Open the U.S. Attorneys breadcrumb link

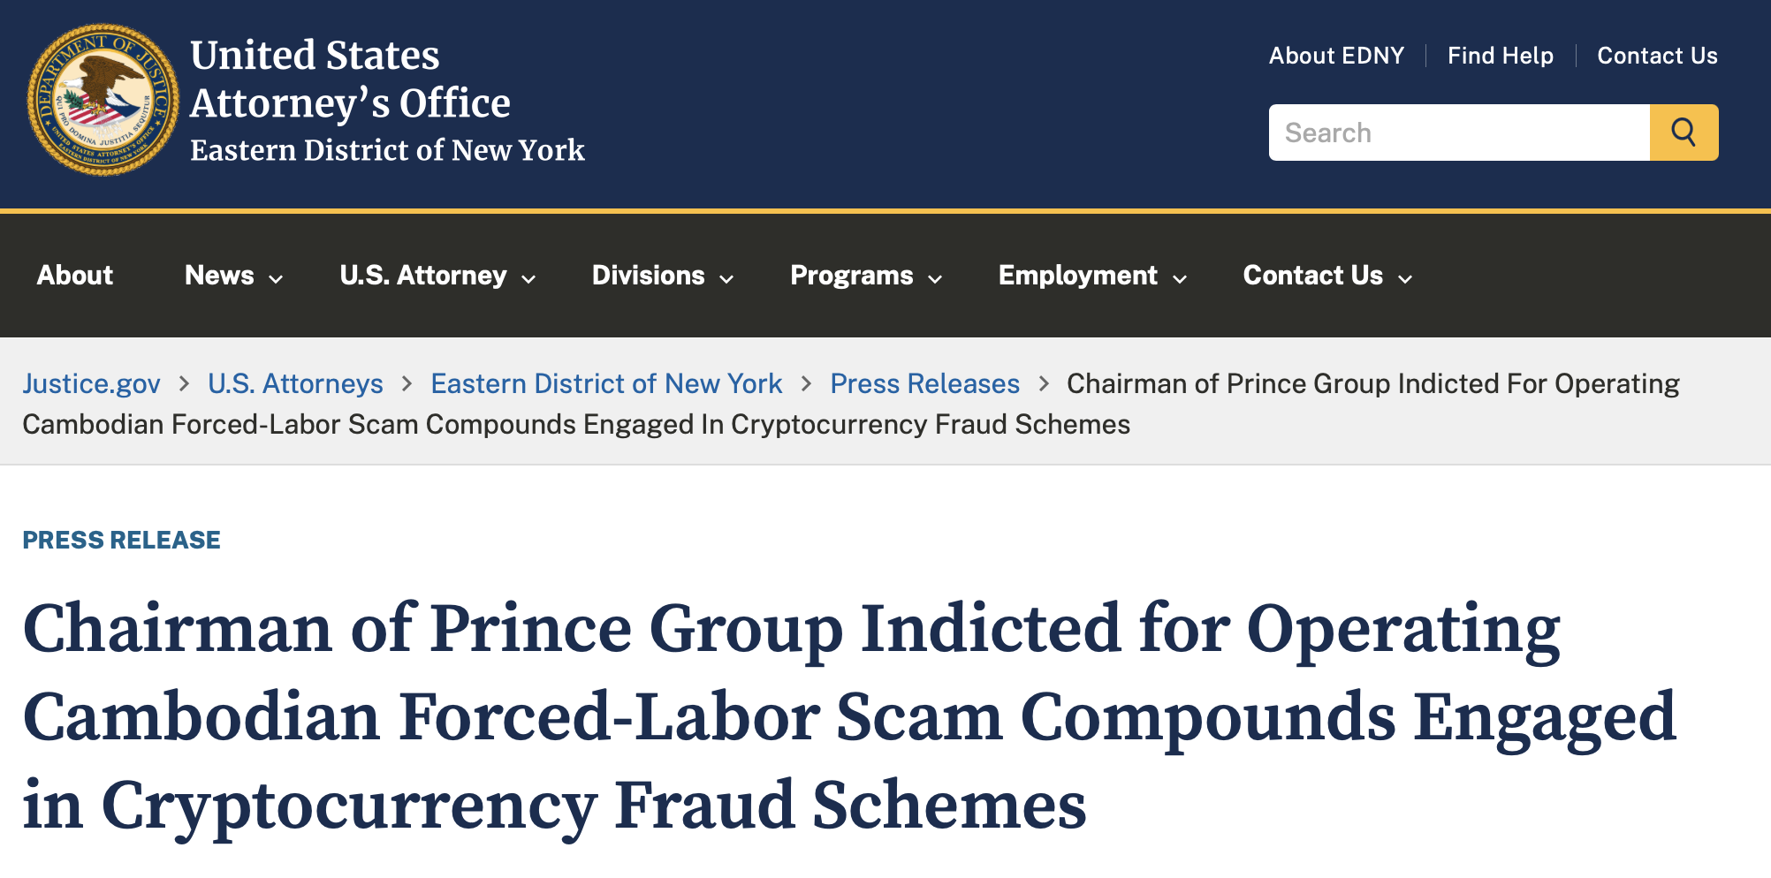pos(295,383)
